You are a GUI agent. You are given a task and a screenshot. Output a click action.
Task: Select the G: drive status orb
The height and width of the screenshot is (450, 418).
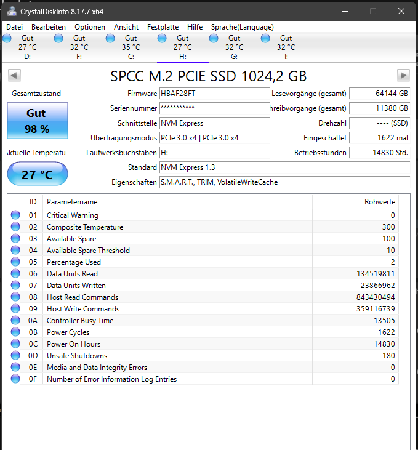(214, 38)
